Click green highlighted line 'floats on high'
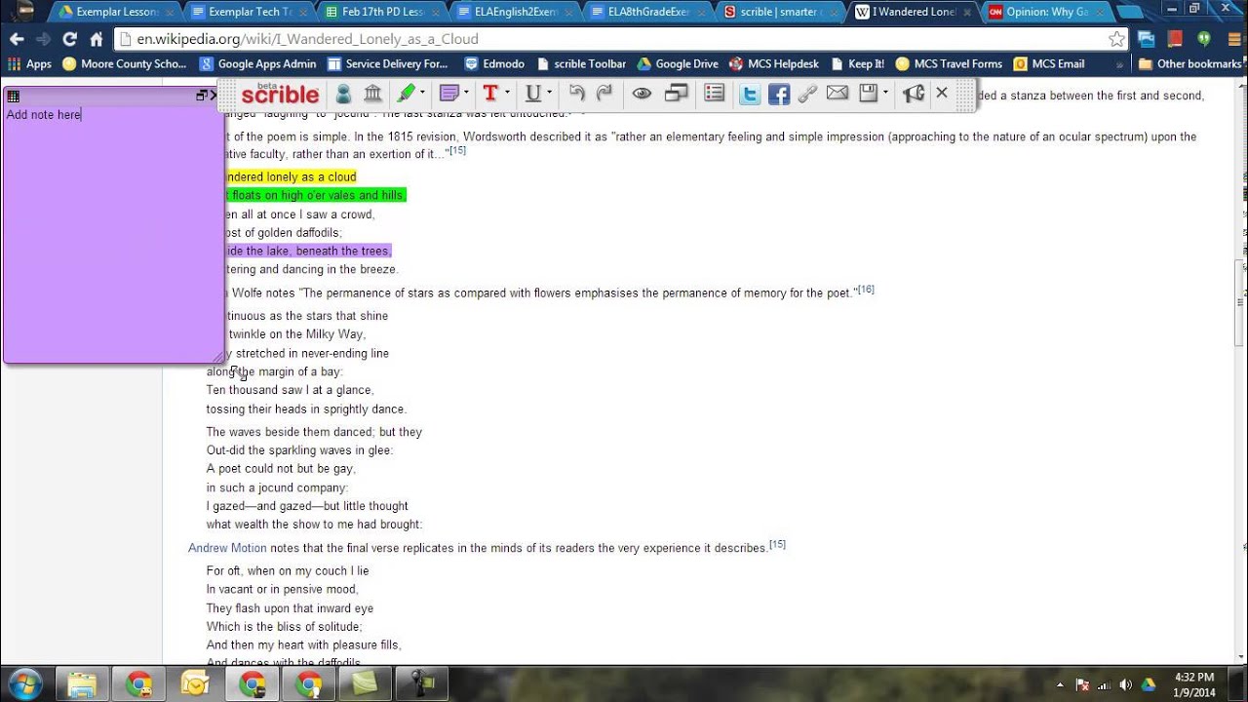The image size is (1248, 702). (x=318, y=195)
